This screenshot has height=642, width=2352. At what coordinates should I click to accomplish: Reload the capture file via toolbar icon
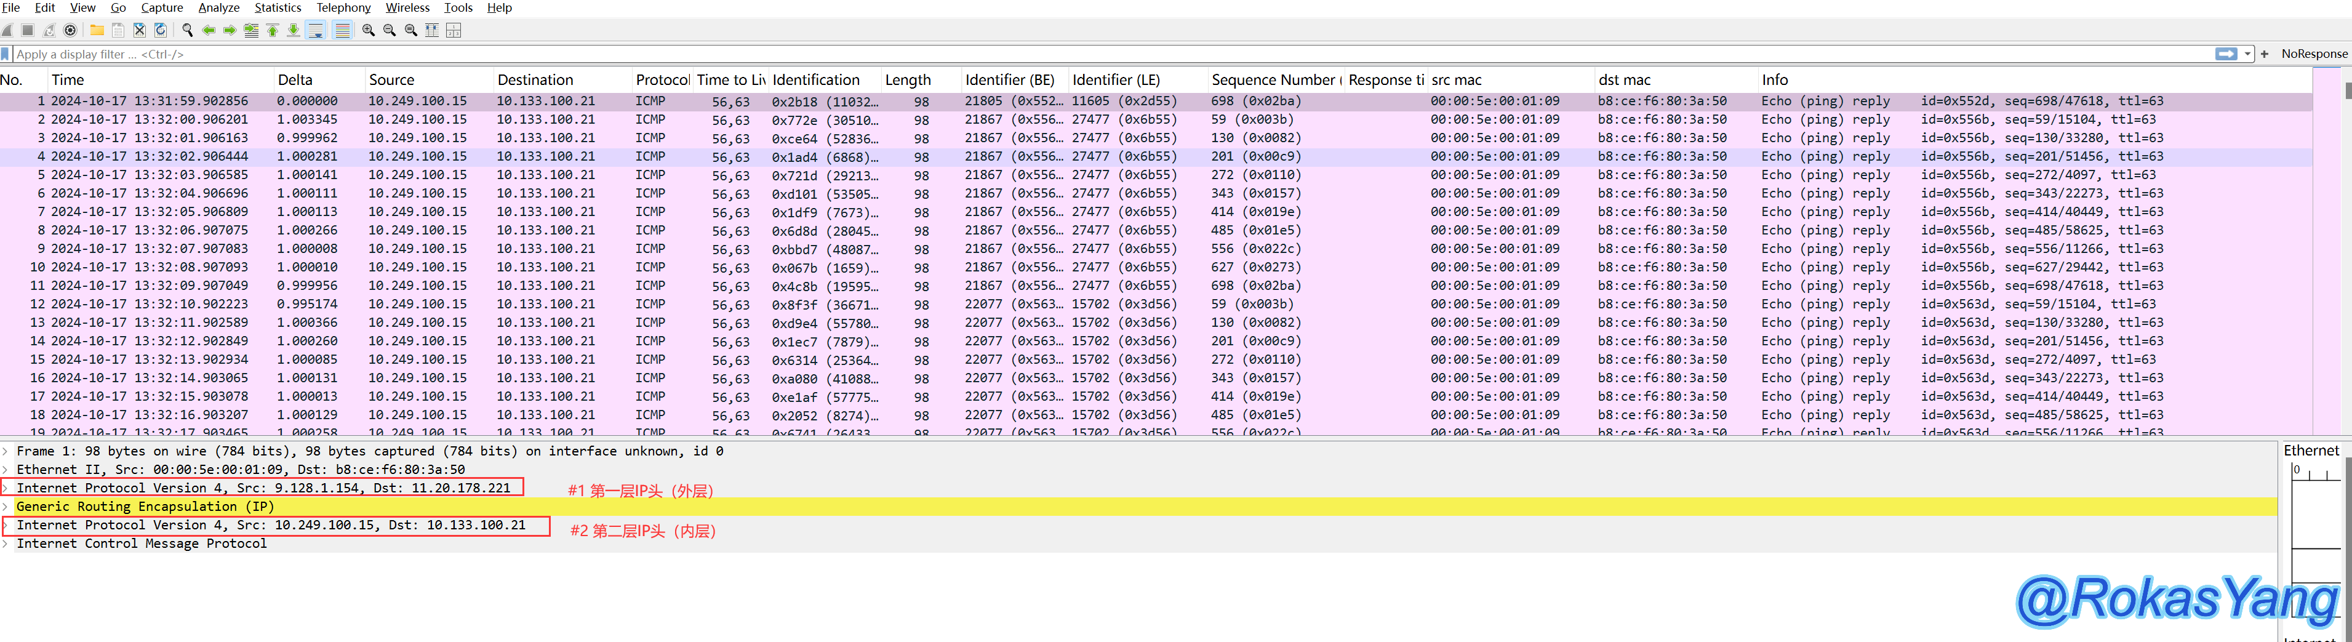(x=161, y=30)
